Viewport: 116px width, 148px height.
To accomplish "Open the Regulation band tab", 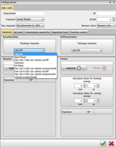I will click(60, 32).
